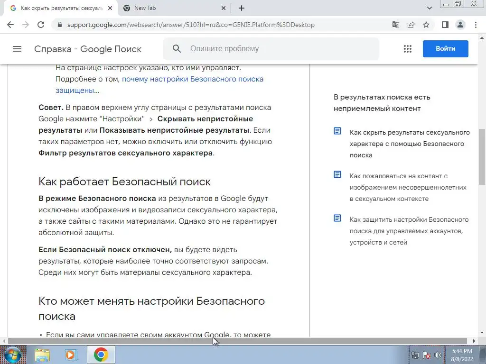Open 'Как скрыть результаты сексуального характера' article
Image resolution: width=486 pixels, height=364 pixels.
click(x=410, y=144)
